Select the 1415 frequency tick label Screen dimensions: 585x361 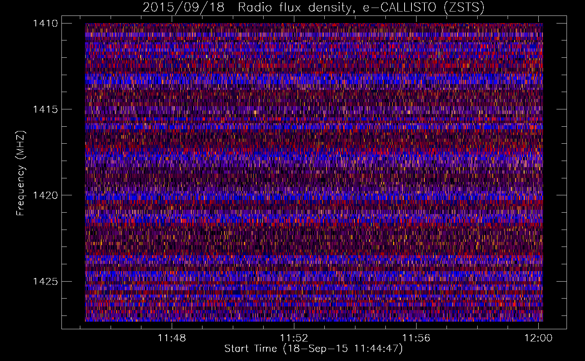point(45,109)
